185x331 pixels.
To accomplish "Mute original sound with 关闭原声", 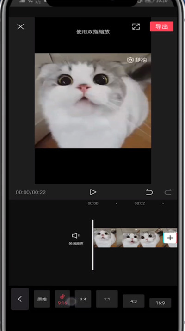I will (x=76, y=239).
